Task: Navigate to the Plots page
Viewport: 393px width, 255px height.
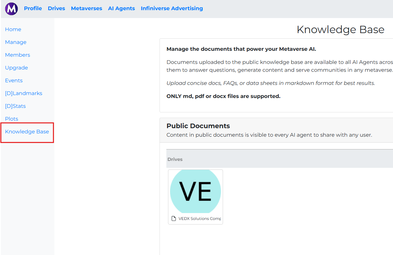Action: 11,119
